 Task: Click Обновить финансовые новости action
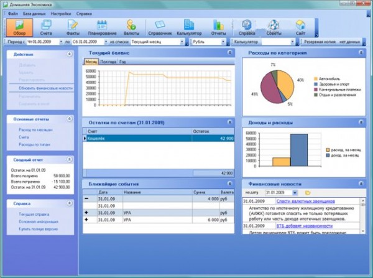(x=45, y=88)
